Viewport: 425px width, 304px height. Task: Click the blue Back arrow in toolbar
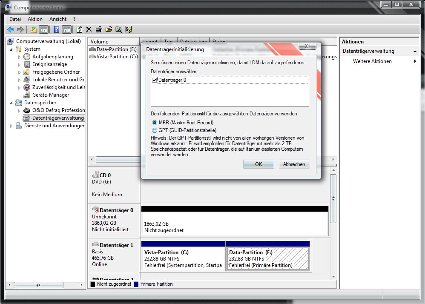(x=11, y=29)
